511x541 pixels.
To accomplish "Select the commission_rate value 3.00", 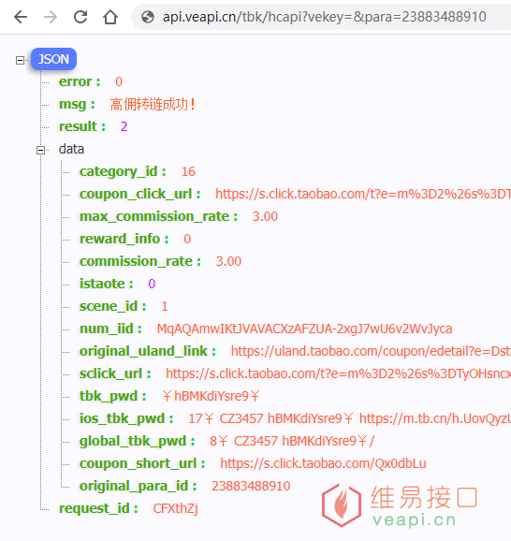I will (228, 261).
